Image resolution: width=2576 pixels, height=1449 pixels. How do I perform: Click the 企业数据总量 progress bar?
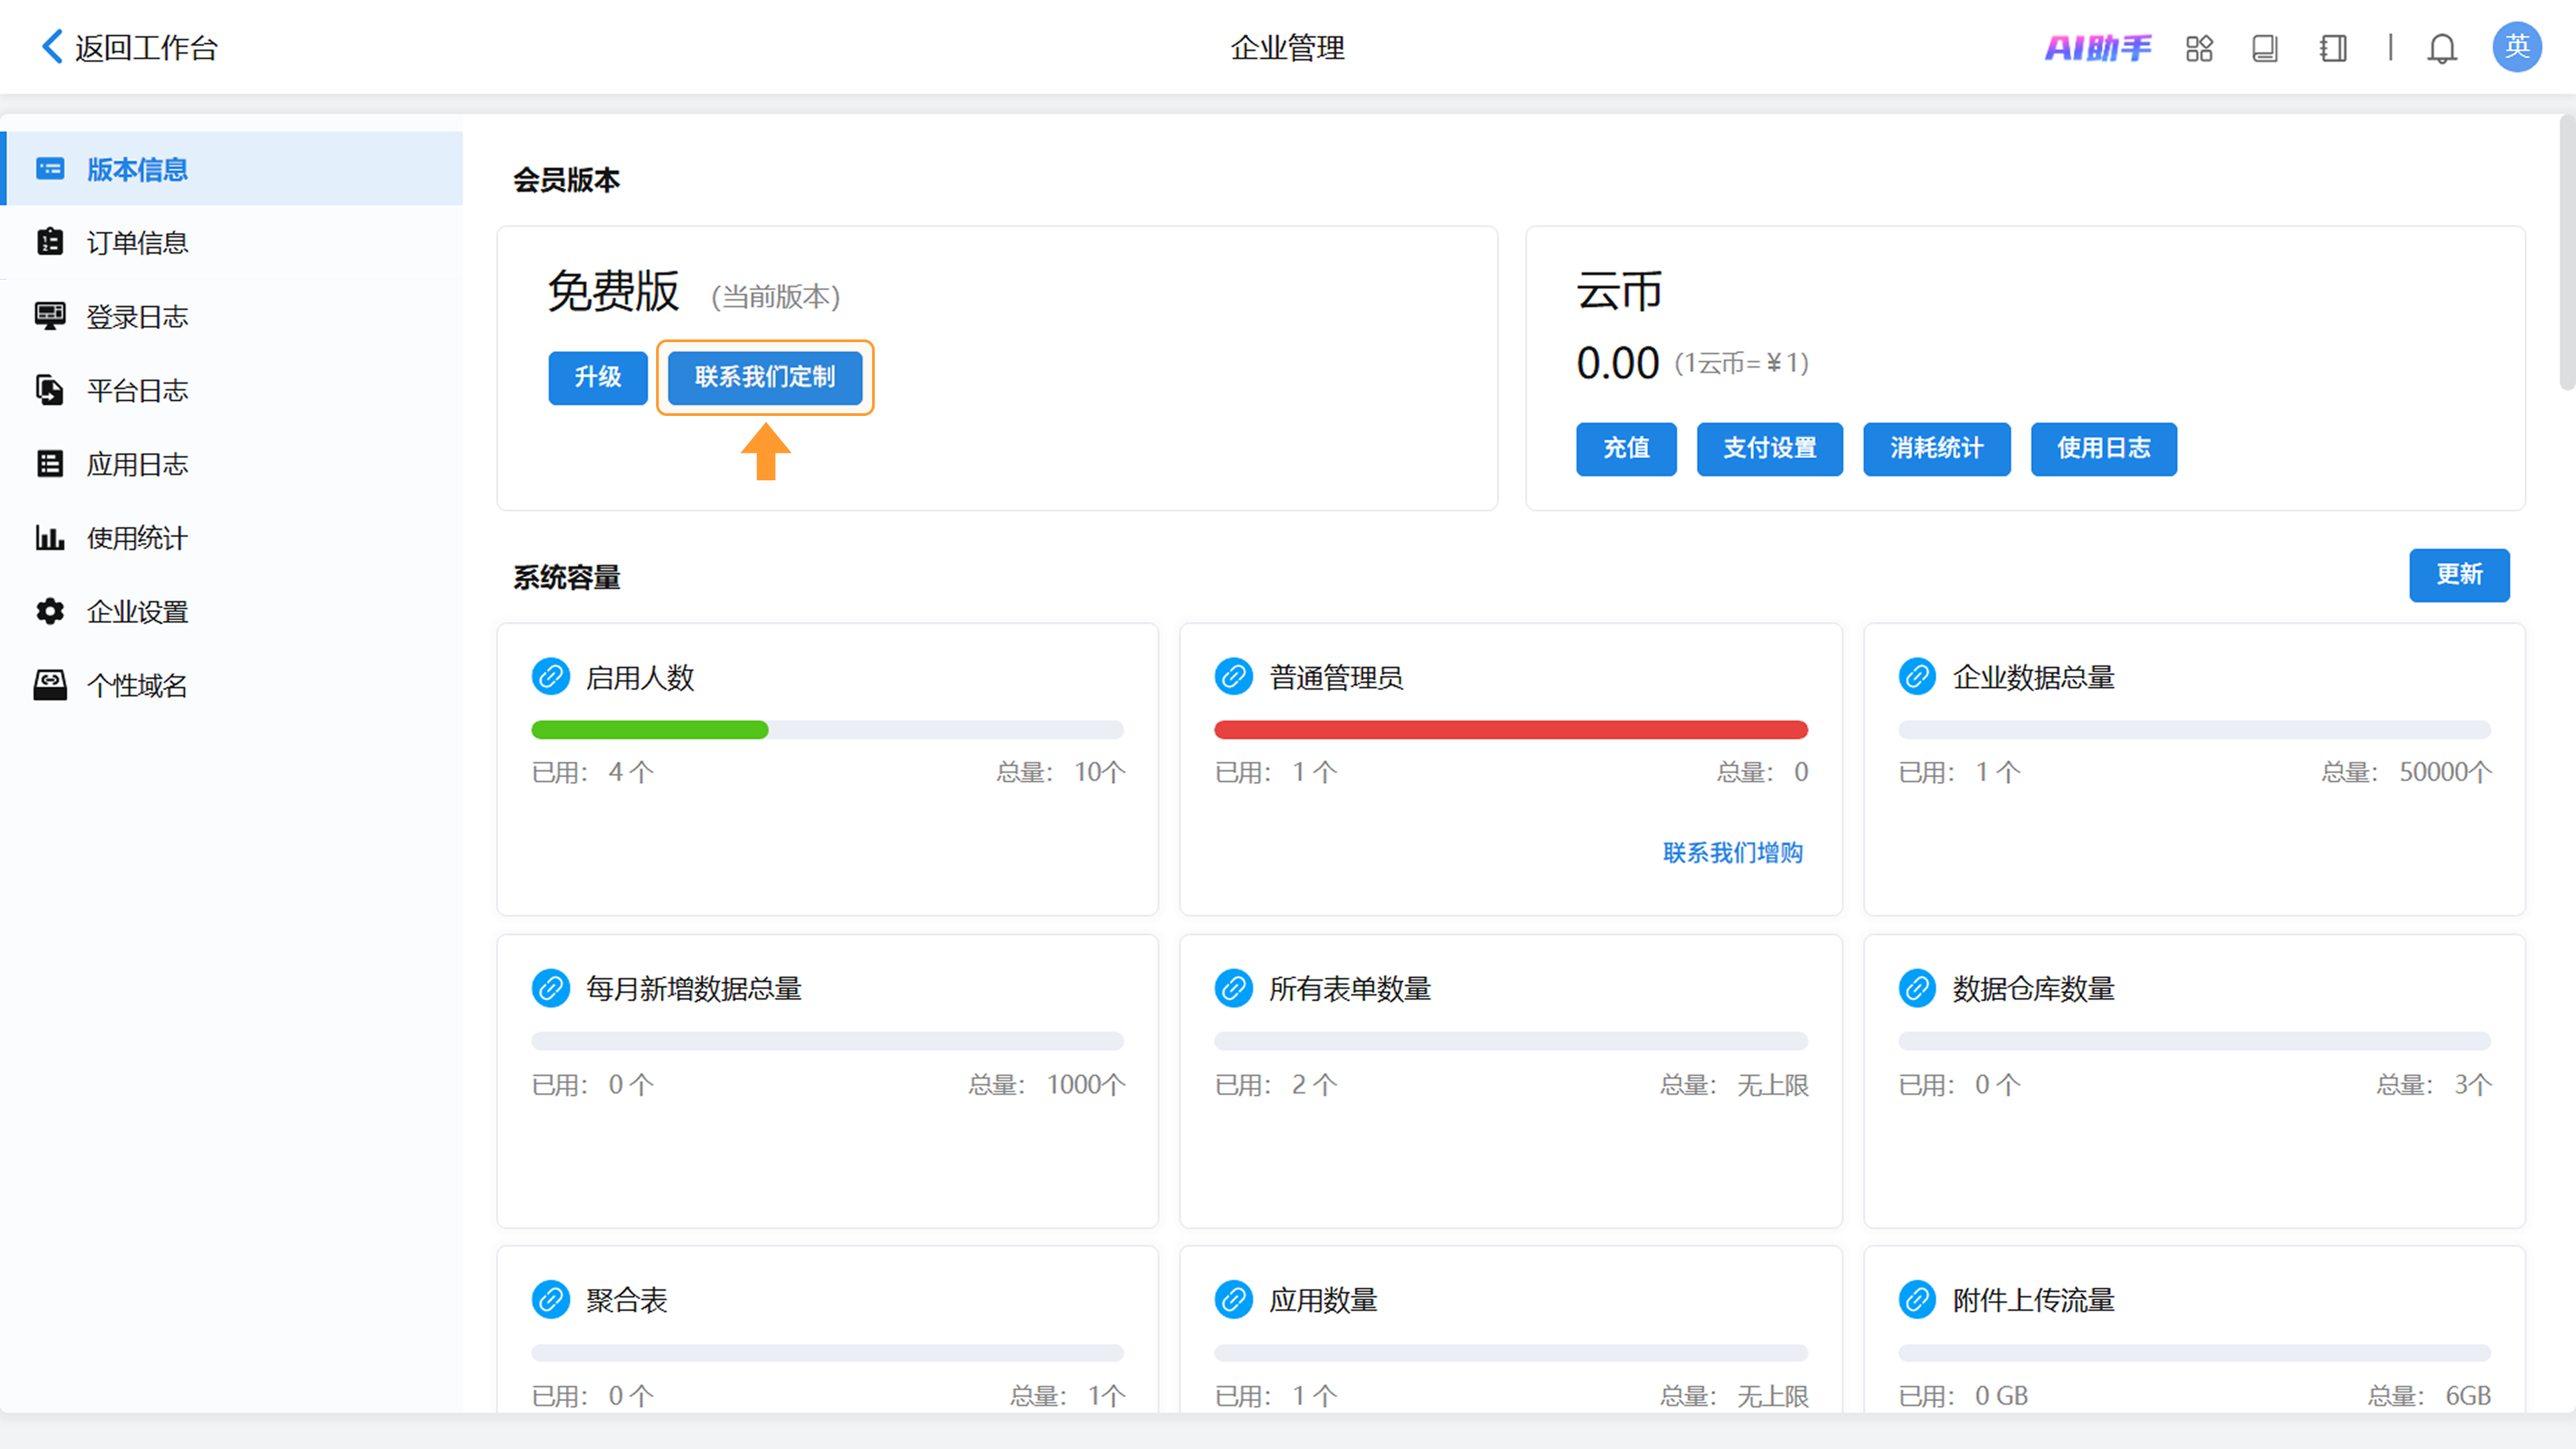click(2194, 730)
